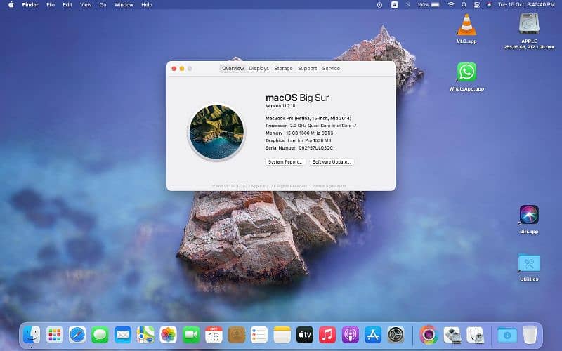
Task: Open App Store from the dock
Action: click(x=372, y=335)
